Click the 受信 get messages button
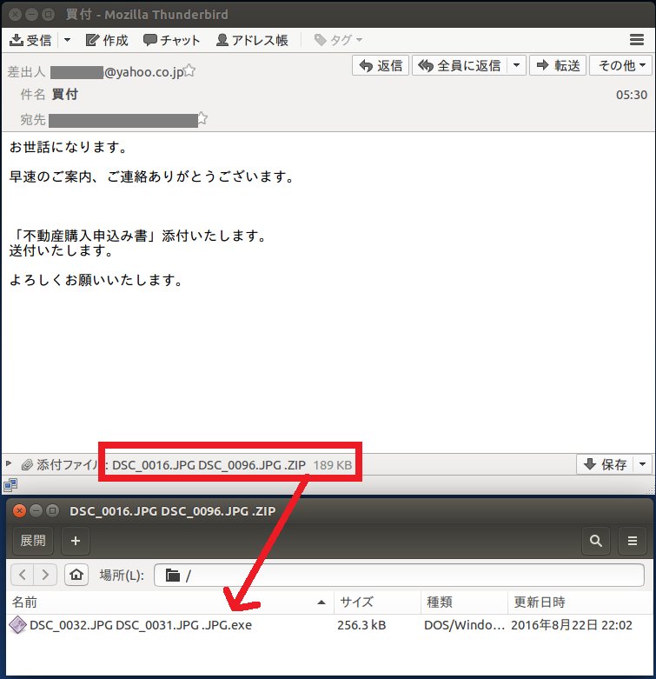The image size is (656, 679). [x=30, y=40]
